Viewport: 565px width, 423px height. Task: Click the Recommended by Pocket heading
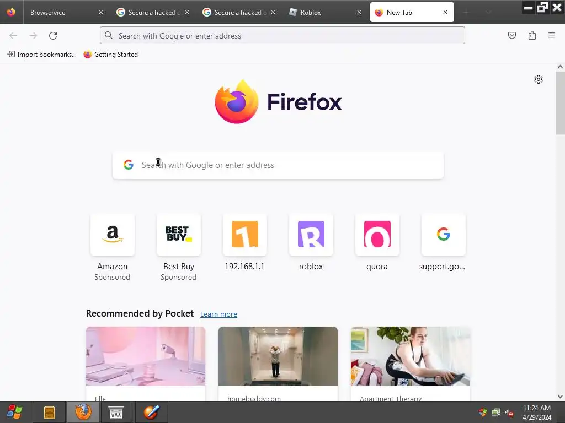point(140,313)
